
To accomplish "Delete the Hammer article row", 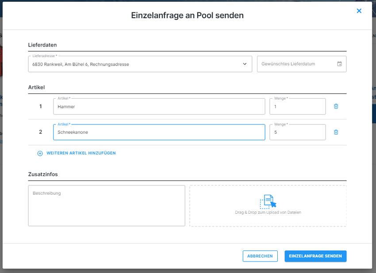I will pos(336,106).
